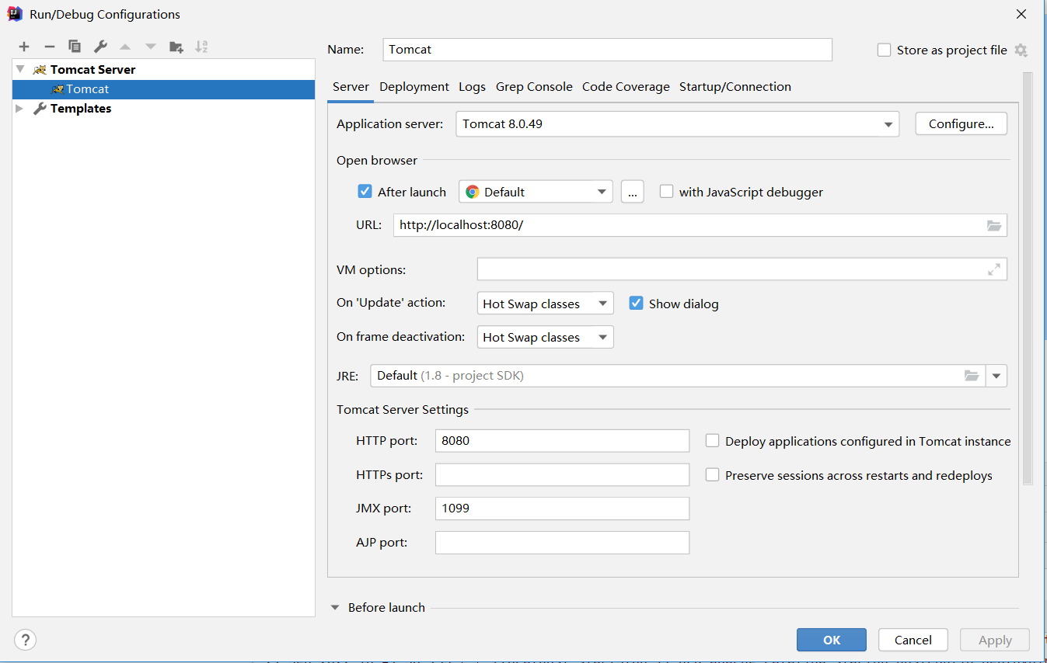Enable with JavaScript debugger checkbox
This screenshot has width=1047, height=663.
click(x=666, y=191)
